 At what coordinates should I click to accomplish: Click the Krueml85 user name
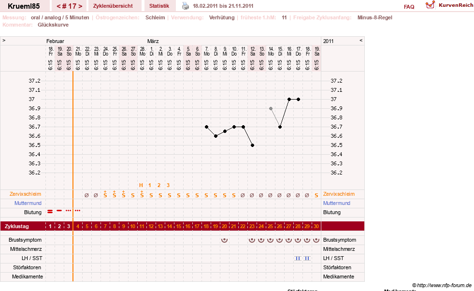click(x=24, y=6)
